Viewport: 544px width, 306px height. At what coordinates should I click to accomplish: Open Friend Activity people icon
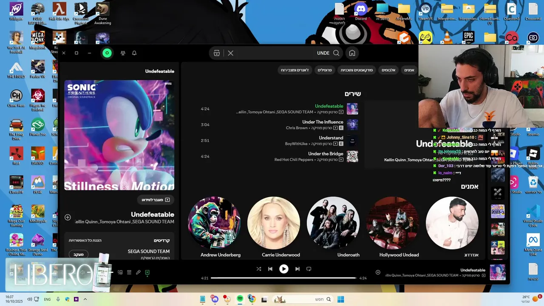tap(123, 53)
